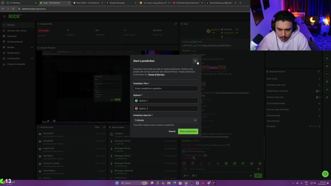Pop out the Activity Feed panel
Viewport: 331px width, 186px height.
[104, 127]
